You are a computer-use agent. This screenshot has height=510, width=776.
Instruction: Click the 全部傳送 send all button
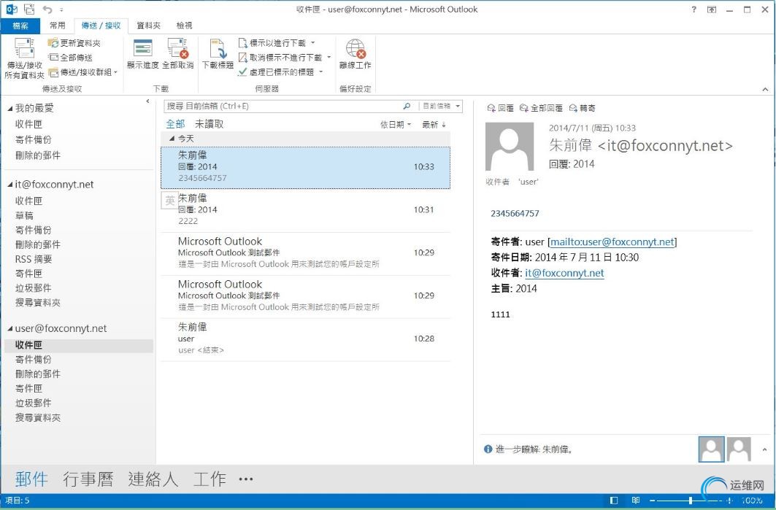coord(70,58)
